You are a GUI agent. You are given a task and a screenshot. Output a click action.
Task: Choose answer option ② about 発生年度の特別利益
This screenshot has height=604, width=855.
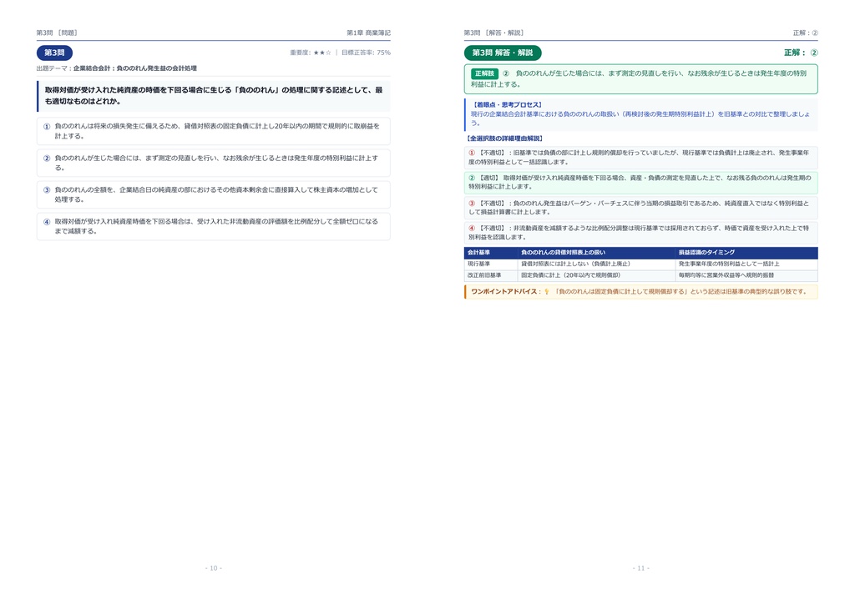(213, 163)
